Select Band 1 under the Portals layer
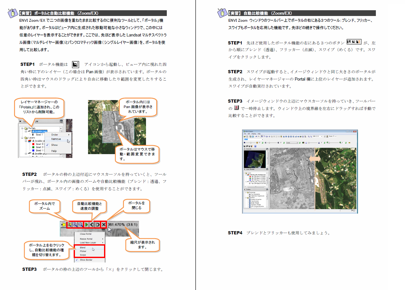This screenshot has height=290, width=405. pyautogui.click(x=39, y=135)
